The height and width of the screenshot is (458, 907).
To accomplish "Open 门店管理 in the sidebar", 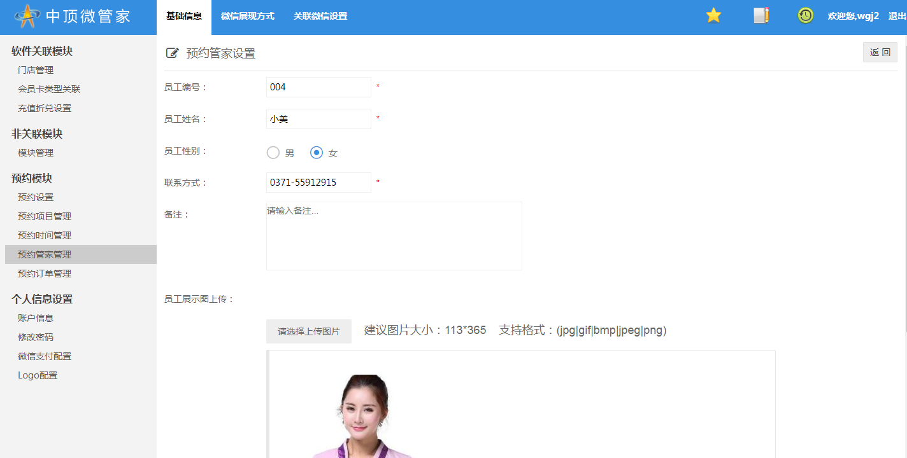I will click(x=36, y=70).
